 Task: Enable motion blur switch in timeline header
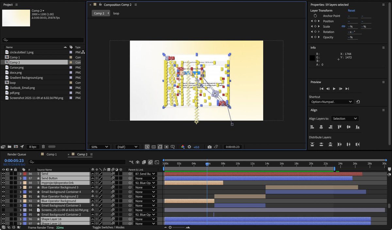(x=150, y=162)
